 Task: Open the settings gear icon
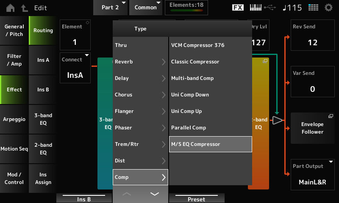click(328, 8)
